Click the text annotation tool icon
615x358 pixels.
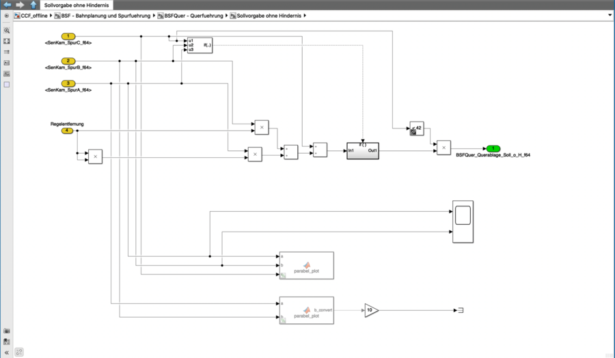(x=7, y=63)
